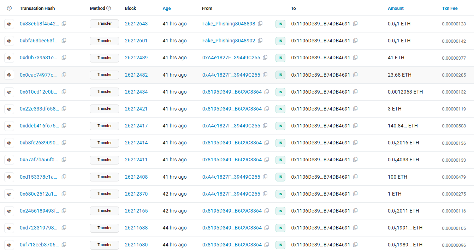Copy transaction hash 0x2456189493f
Image resolution: width=474 pixels, height=251 pixels.
click(x=64, y=211)
